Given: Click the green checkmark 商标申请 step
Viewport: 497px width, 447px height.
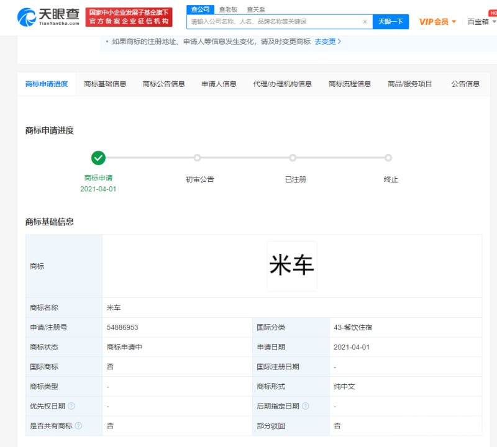Looking at the screenshot, I should (x=98, y=158).
